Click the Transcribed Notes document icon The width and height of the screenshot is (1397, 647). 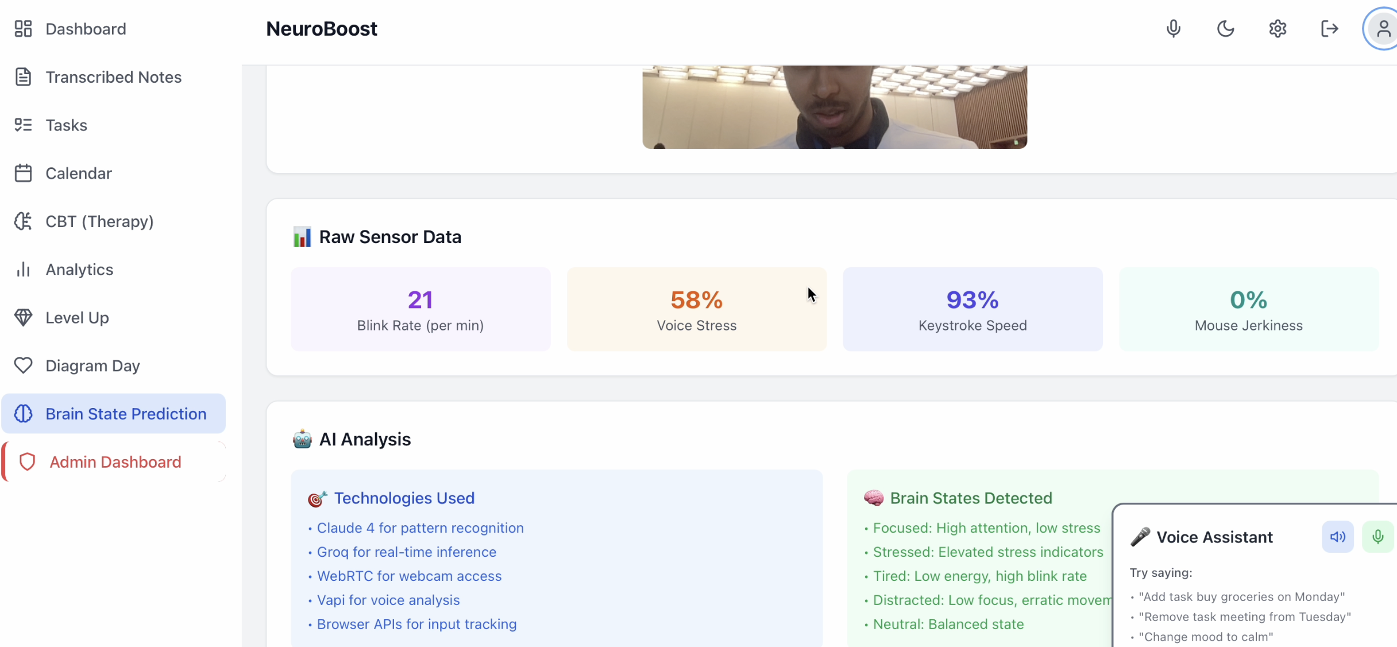coord(23,77)
